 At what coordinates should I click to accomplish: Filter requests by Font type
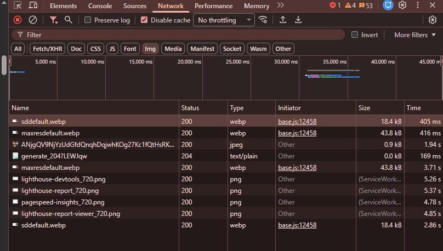pyautogui.click(x=130, y=49)
